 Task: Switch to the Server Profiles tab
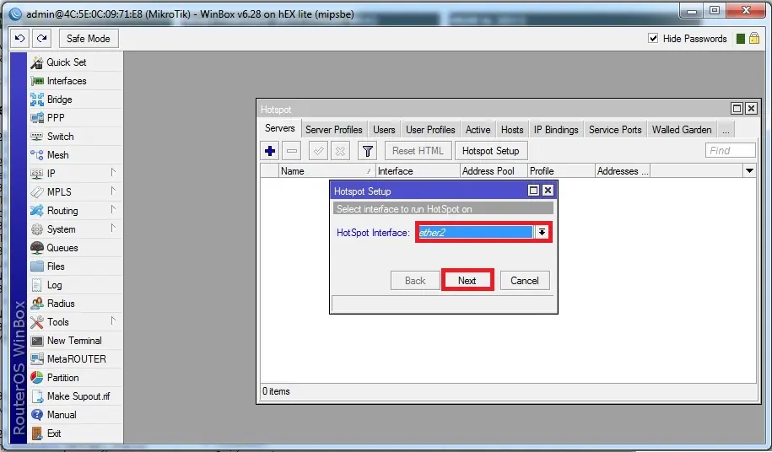334,130
